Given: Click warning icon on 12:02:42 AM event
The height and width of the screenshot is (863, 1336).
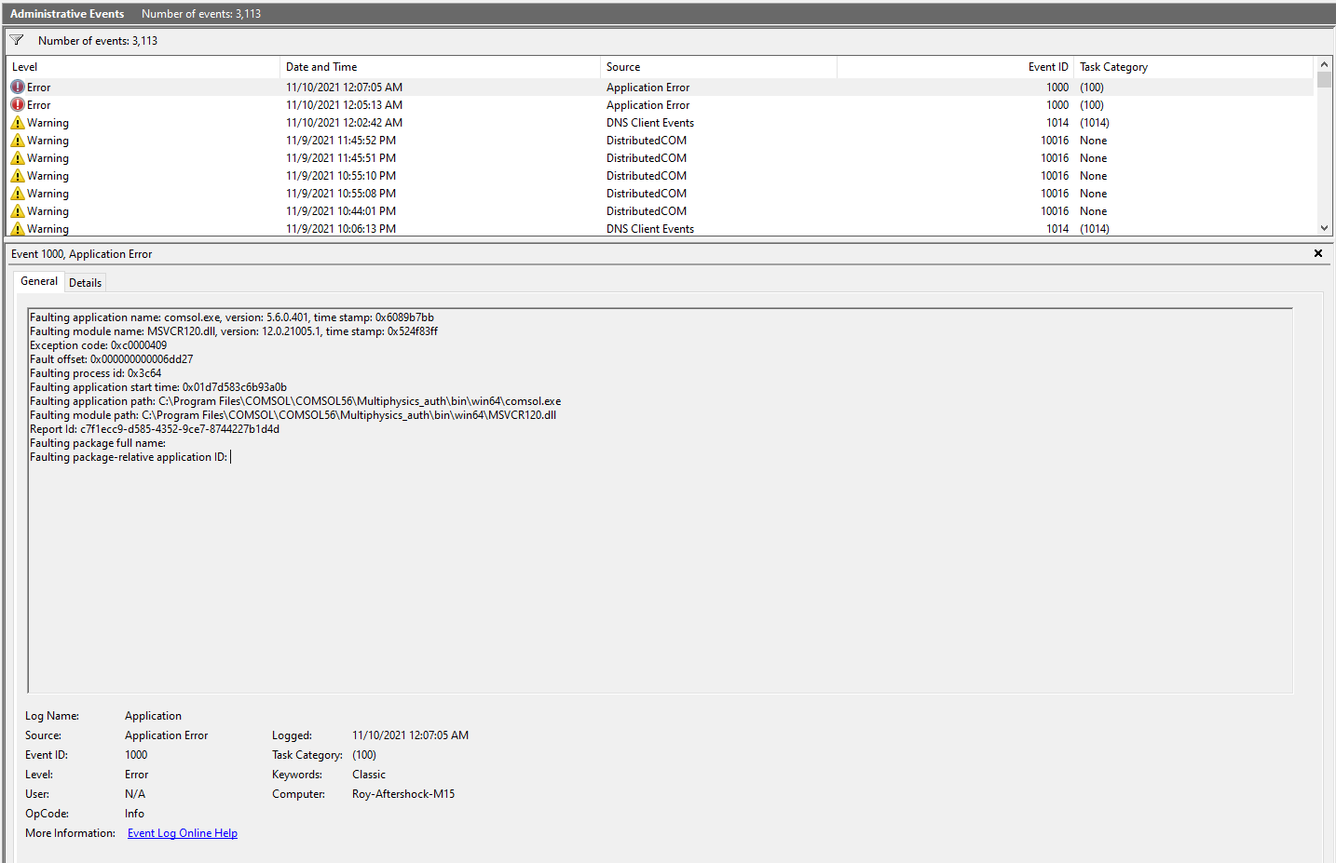Looking at the screenshot, I should (18, 123).
